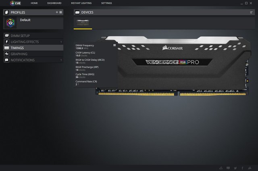Click the GRAPHING waveform icon
This screenshot has width=258, height=171.
point(6,54)
